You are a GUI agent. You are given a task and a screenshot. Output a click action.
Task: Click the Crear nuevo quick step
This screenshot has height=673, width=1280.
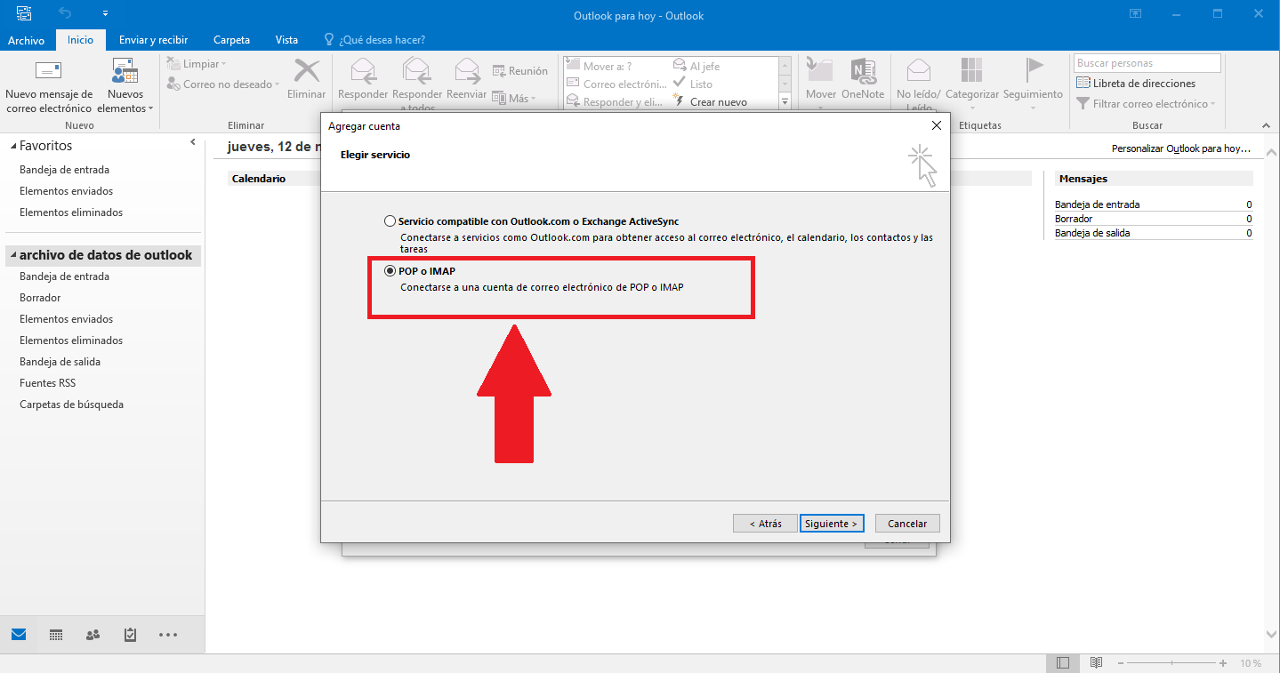709,102
